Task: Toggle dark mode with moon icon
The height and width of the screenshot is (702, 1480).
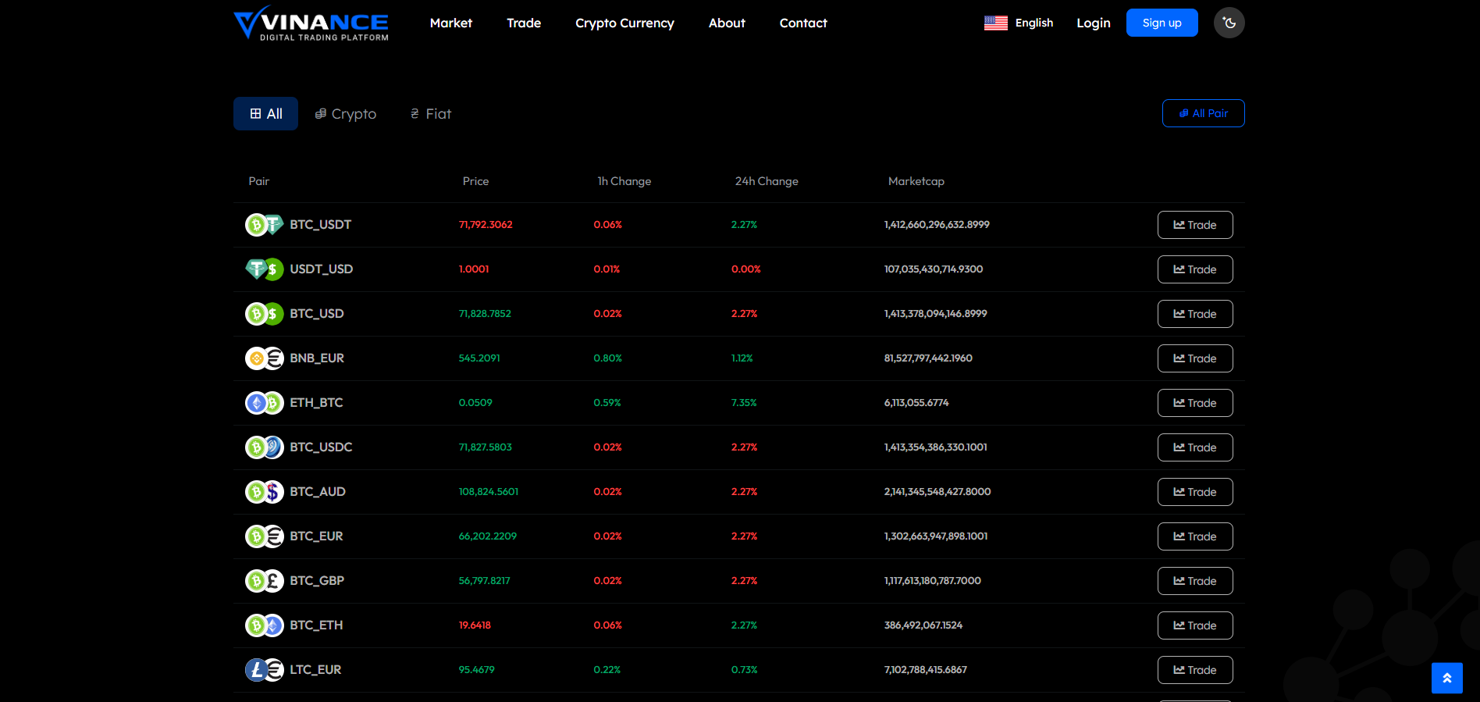Action: tap(1229, 23)
